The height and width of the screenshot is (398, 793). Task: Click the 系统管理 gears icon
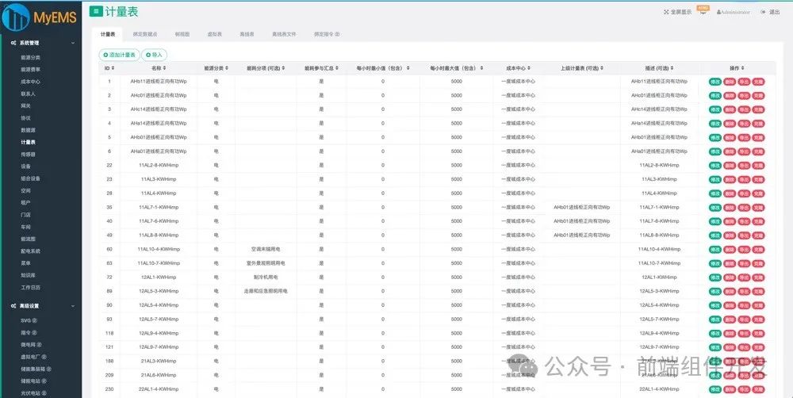(x=13, y=43)
